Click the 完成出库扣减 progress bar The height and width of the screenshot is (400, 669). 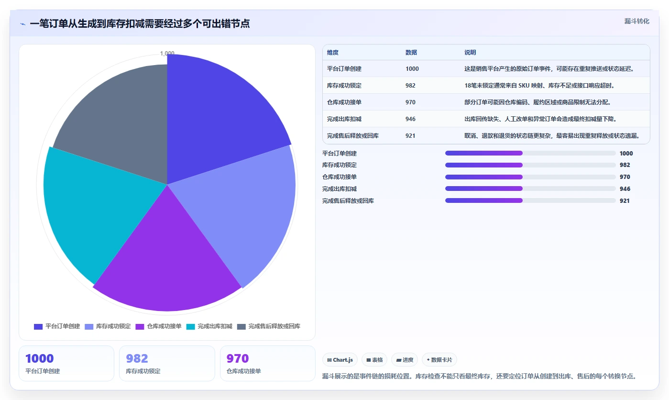pos(530,189)
